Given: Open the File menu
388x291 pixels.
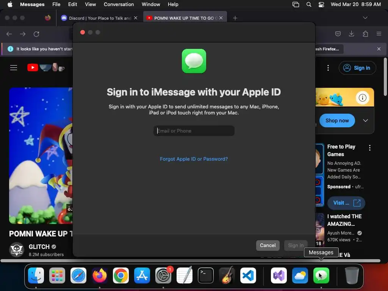Looking at the screenshot, I should click(x=56, y=4).
